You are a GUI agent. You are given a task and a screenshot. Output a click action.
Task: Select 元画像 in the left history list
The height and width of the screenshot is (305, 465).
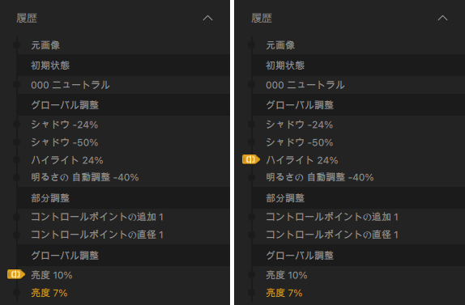click(x=45, y=45)
